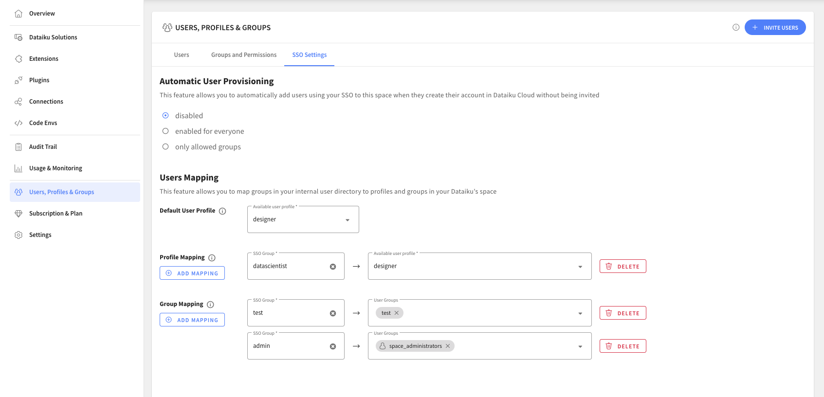Viewport: 824px width, 397px height.
Task: Open Subscription & Plan page
Action: 75,214
